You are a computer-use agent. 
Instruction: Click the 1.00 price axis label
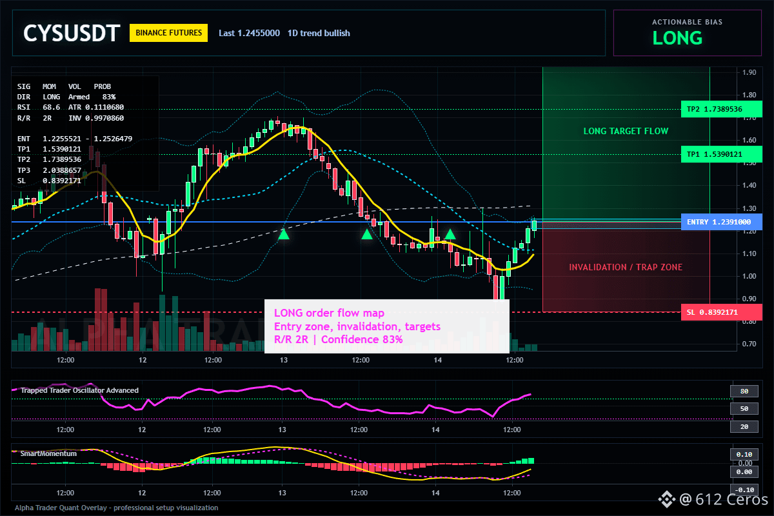[749, 277]
